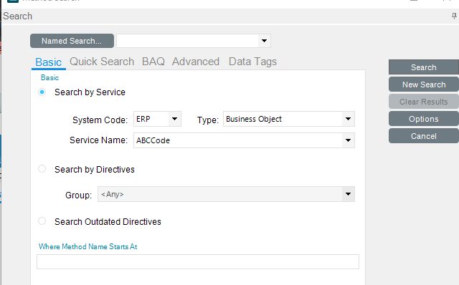Viewport: 459px width, 285px height.
Task: Select Search by Service radio button
Action: (42, 92)
